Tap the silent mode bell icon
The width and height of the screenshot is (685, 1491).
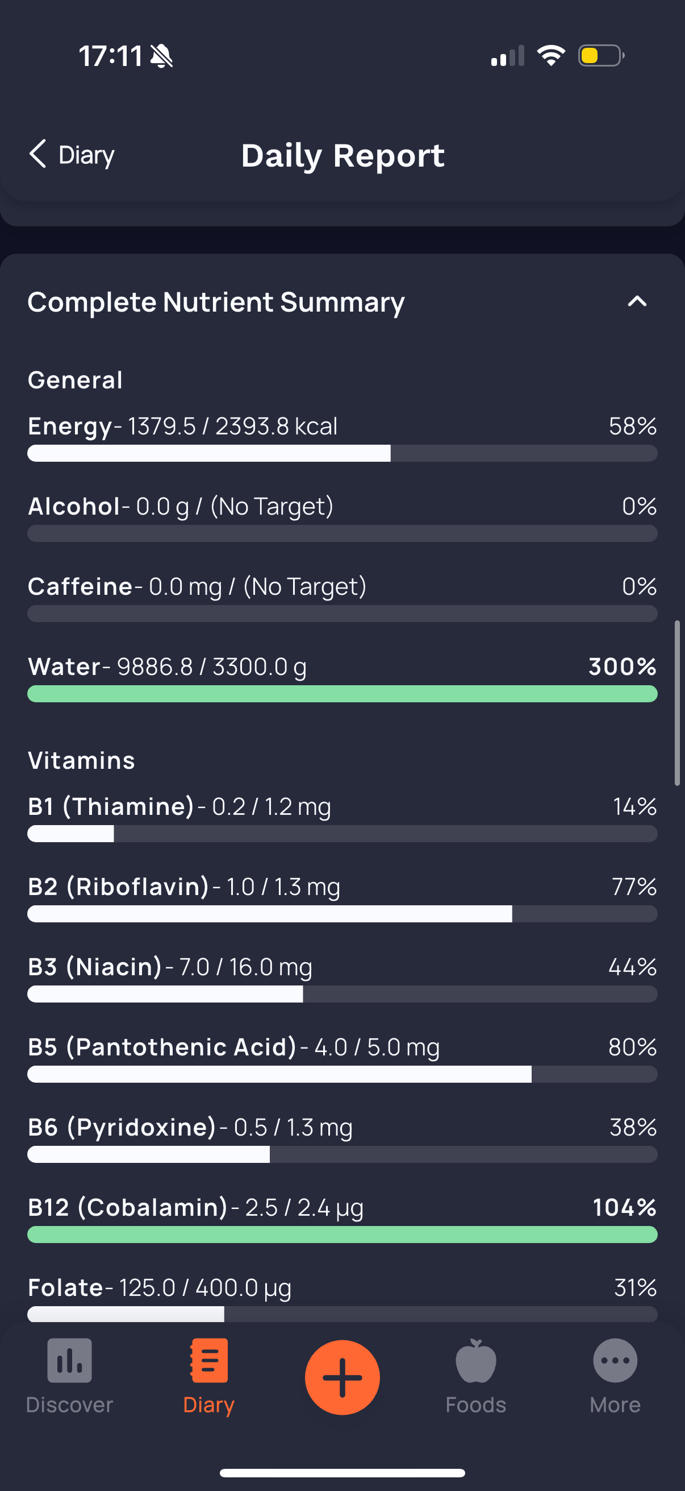pos(161,56)
